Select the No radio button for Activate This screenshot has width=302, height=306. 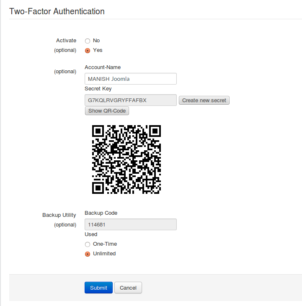point(88,41)
